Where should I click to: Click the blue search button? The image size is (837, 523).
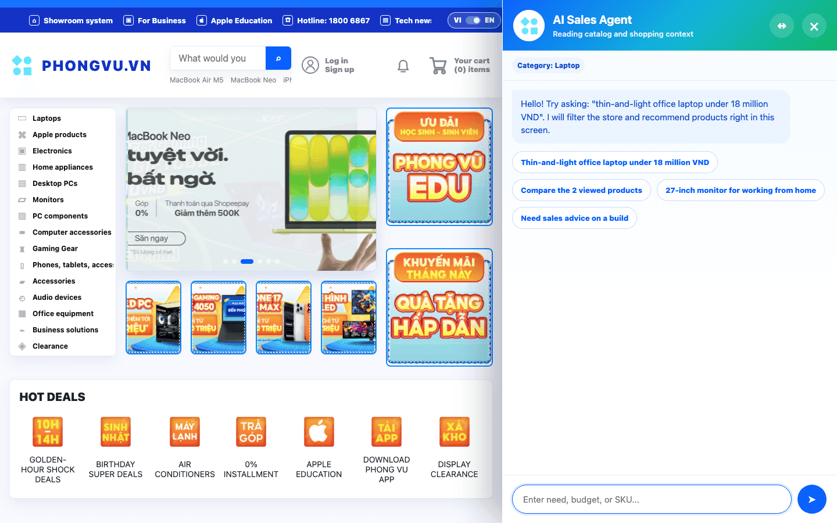(278, 58)
